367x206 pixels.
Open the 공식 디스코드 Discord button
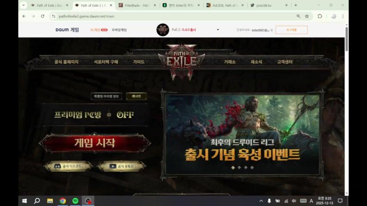(x=68, y=166)
